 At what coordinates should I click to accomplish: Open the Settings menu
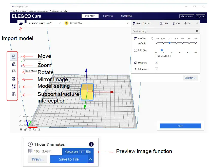click(32, 11)
